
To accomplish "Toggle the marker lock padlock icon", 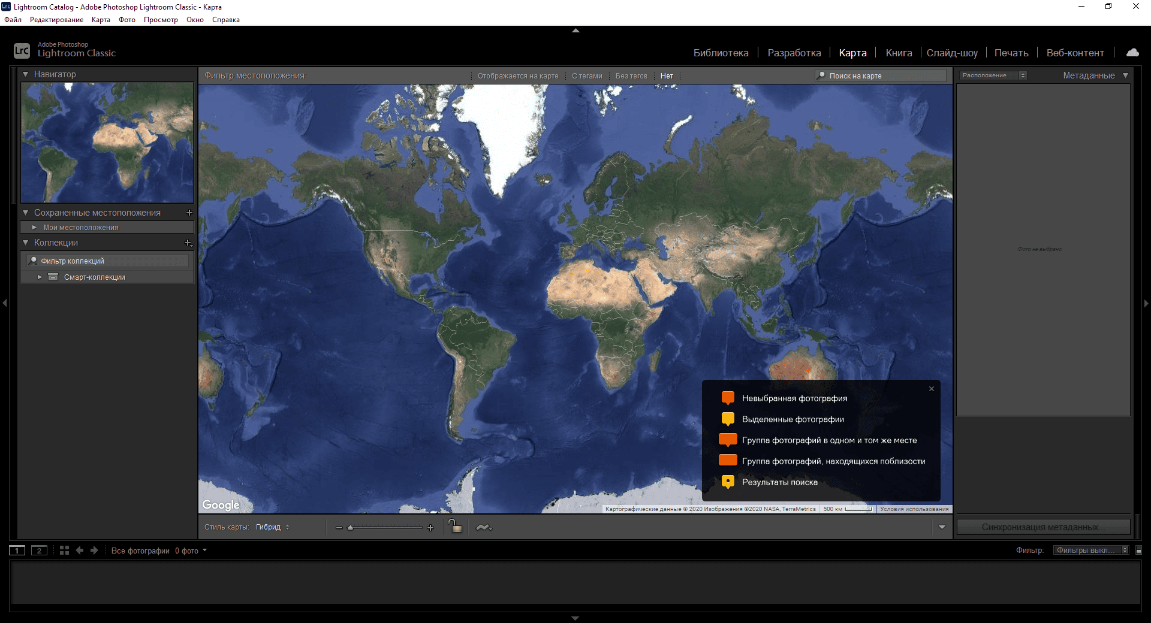I will coord(455,526).
